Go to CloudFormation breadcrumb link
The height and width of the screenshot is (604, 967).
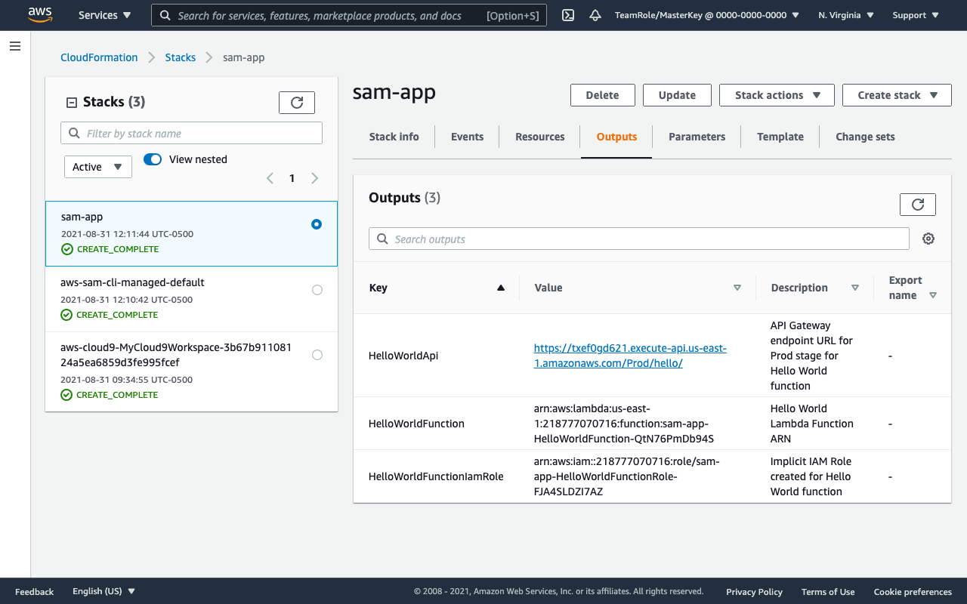(99, 57)
